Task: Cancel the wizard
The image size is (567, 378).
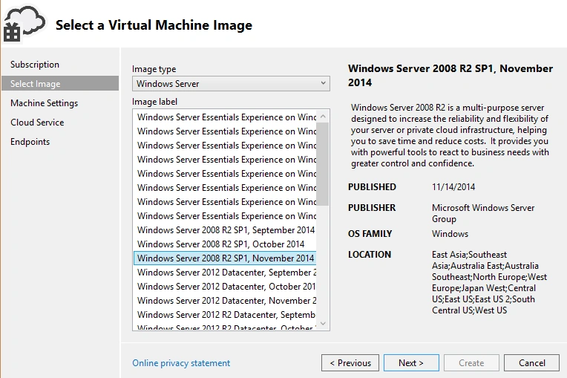Action: coord(531,363)
